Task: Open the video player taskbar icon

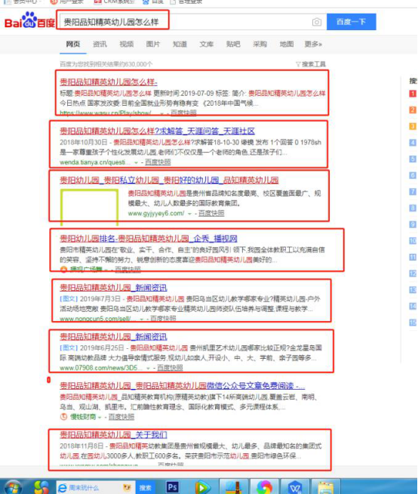Action: pyautogui.click(x=203, y=487)
